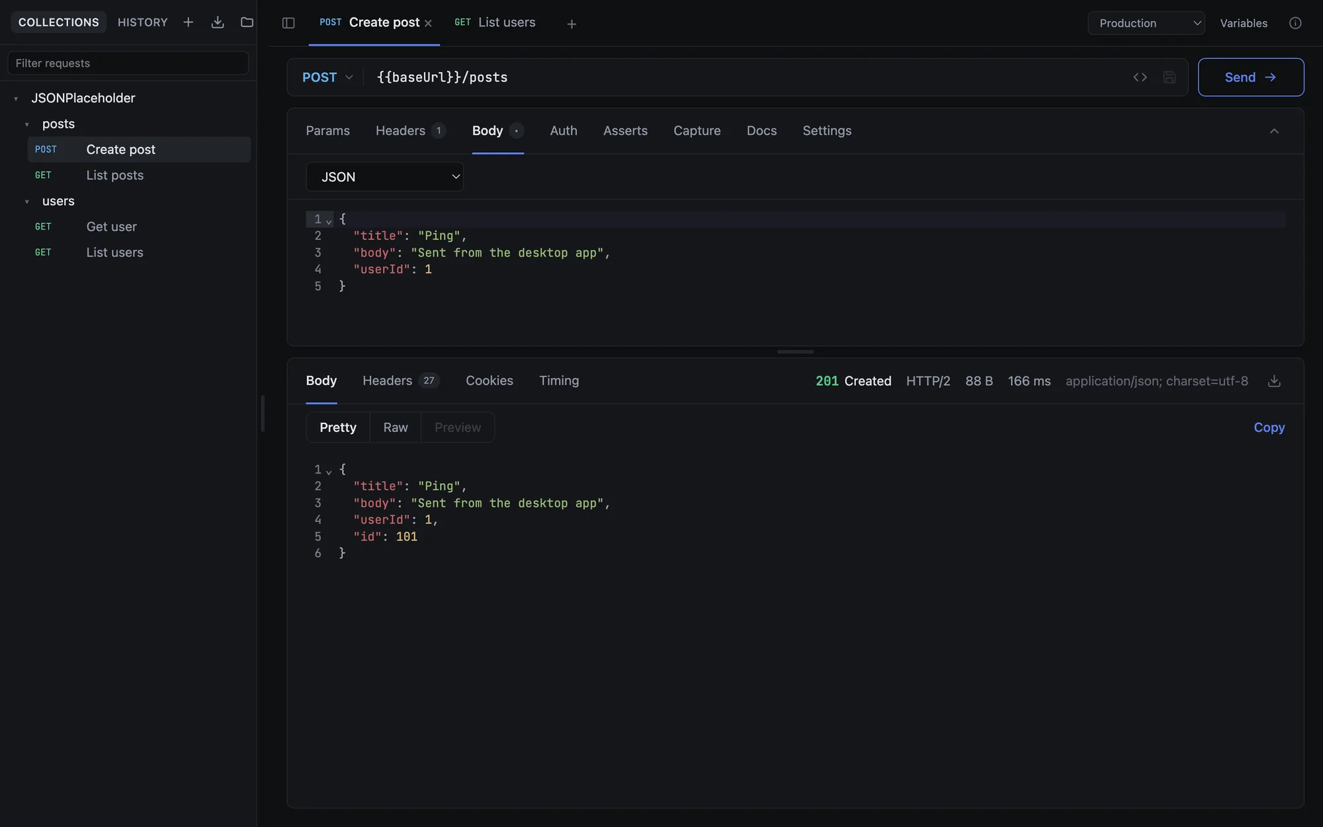Switch response view to Pretty
The width and height of the screenshot is (1323, 827).
pyautogui.click(x=338, y=427)
